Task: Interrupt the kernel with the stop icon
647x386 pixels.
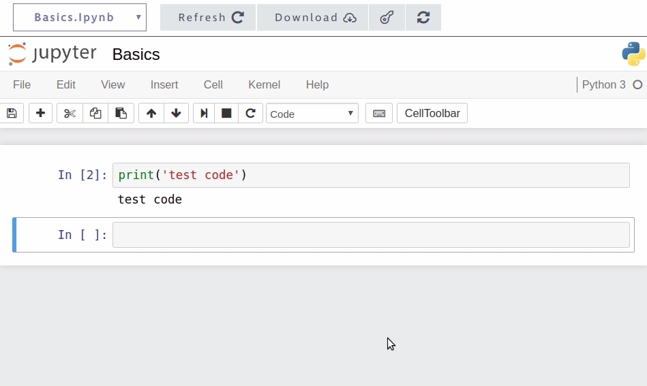Action: [x=226, y=113]
